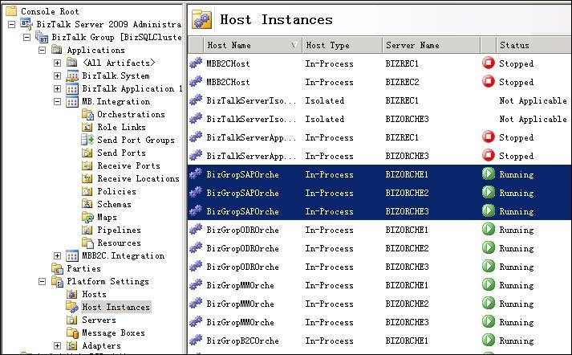Click the Role Links icon
Screen dimensions: 572x355
(x=87, y=127)
